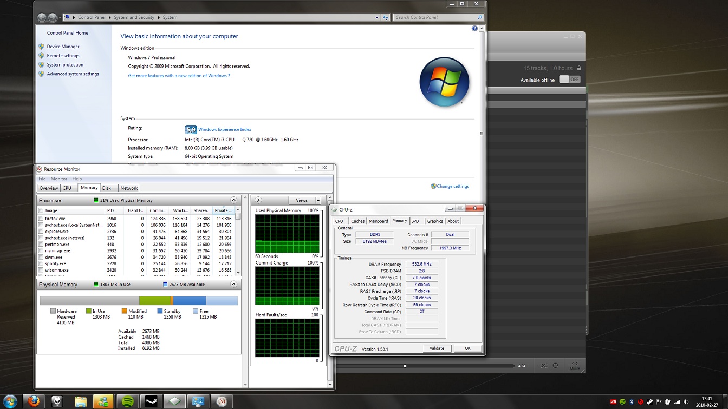Open Mainboard tab in CPU-Z
The image size is (728, 409).
pyautogui.click(x=378, y=221)
